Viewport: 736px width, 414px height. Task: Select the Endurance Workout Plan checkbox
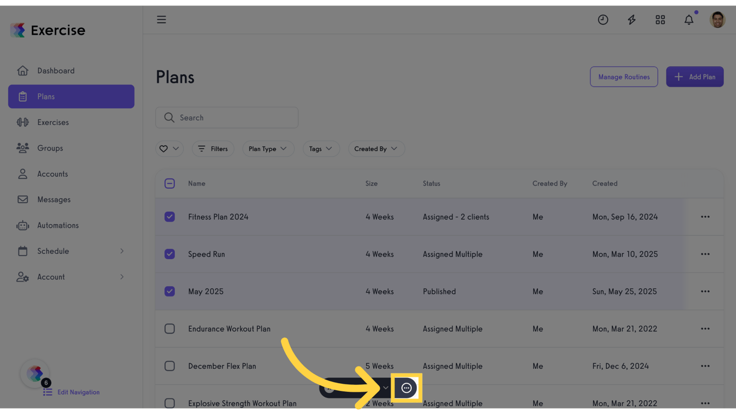coord(170,329)
